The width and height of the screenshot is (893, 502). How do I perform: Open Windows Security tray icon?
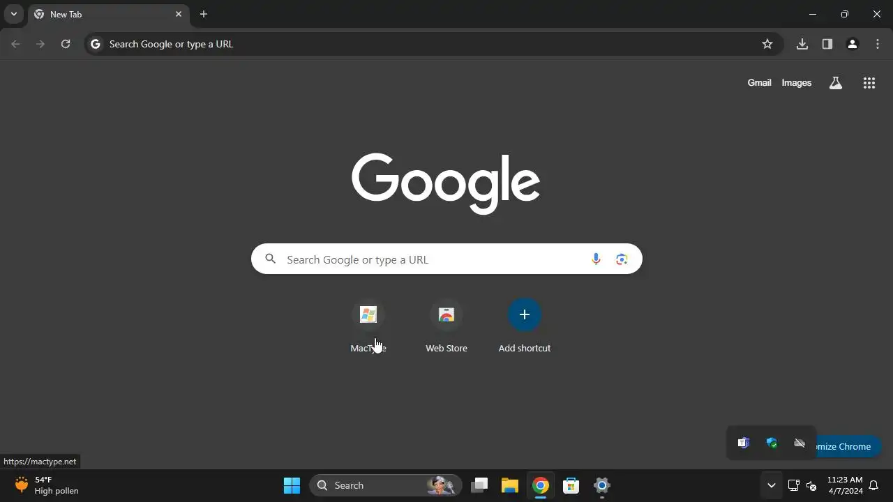point(772,443)
